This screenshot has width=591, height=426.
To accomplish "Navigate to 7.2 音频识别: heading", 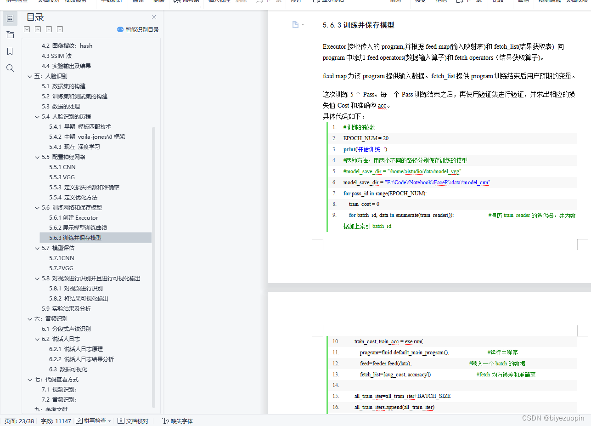I will (59, 400).
